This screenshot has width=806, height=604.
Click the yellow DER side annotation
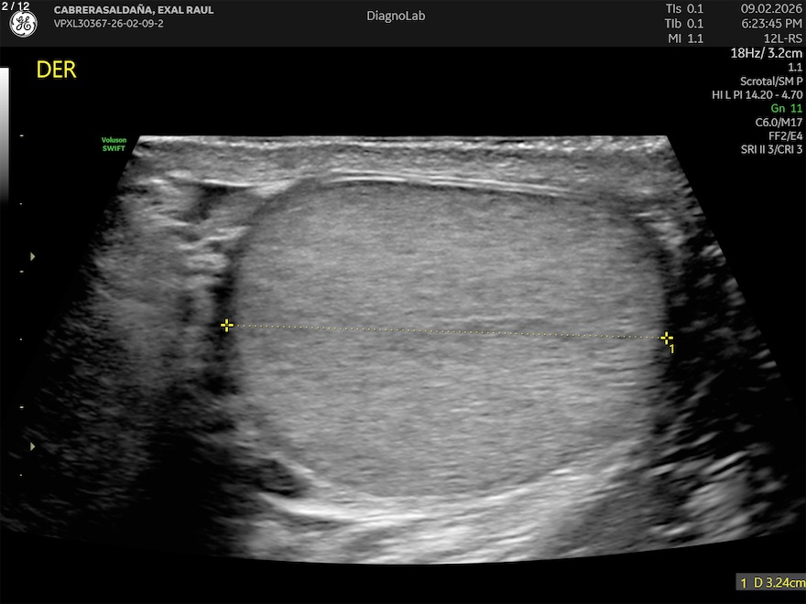(56, 70)
